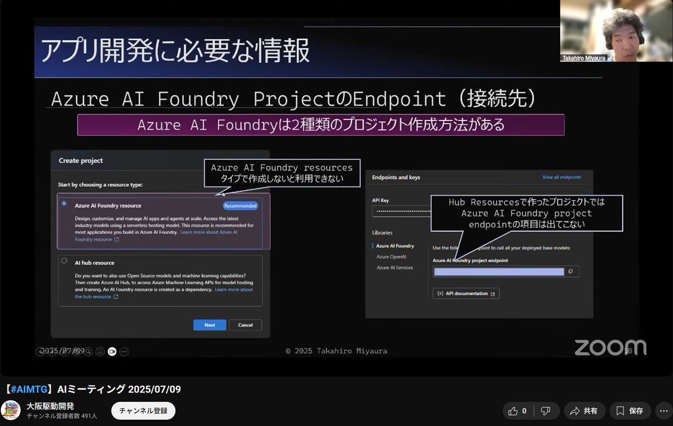Click the "Azure AI Foundry resource" option title
Image resolution: width=673 pixels, height=426 pixels.
108,206
